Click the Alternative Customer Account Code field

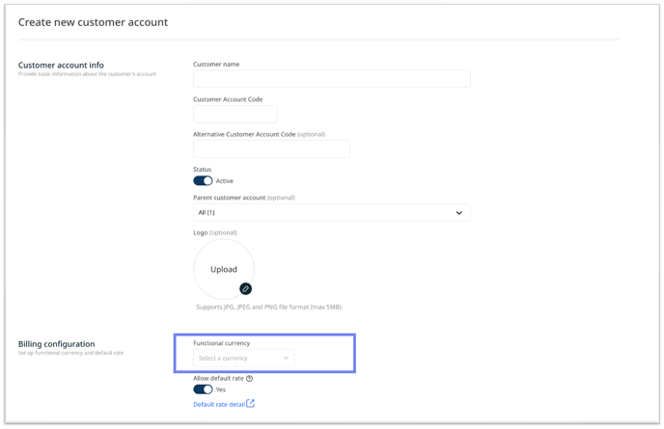[x=271, y=148]
